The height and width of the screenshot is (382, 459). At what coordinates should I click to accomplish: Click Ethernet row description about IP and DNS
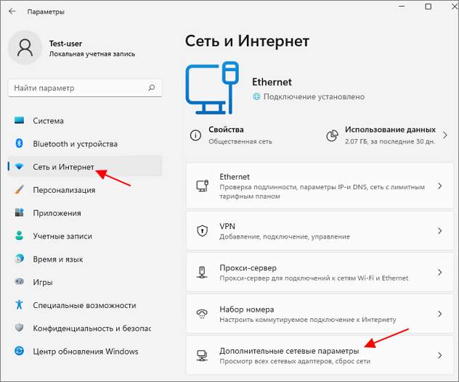322,191
